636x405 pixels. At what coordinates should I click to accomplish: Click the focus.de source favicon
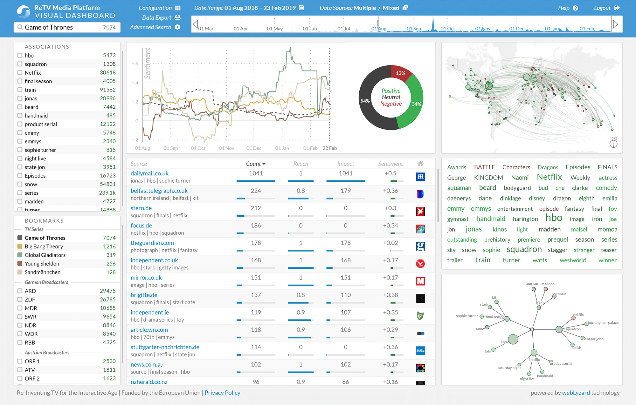tap(420, 229)
